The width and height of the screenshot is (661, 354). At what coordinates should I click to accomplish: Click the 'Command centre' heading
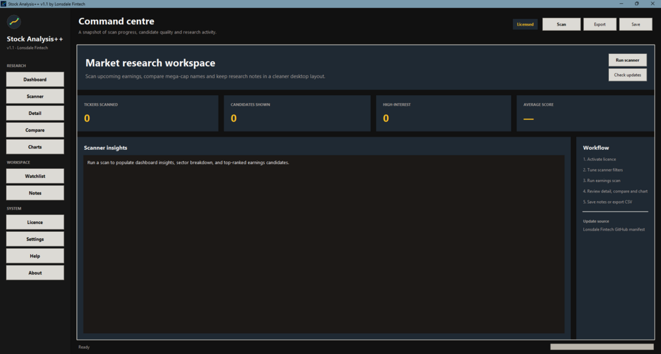click(116, 21)
